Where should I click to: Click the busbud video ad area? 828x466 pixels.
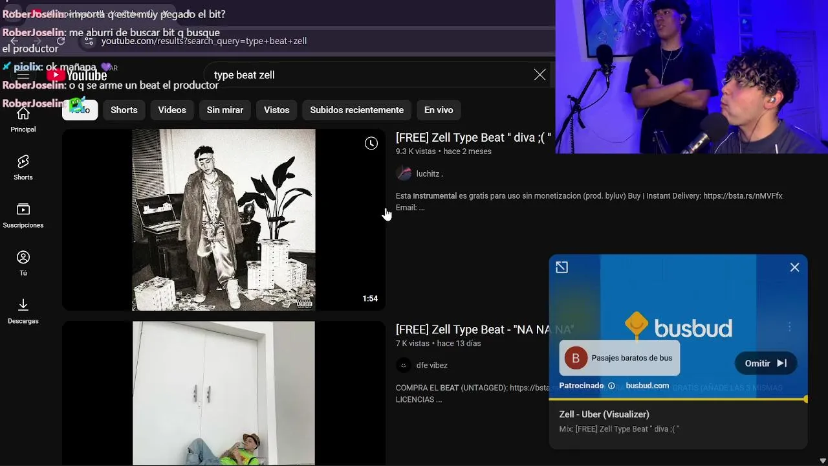point(678,326)
